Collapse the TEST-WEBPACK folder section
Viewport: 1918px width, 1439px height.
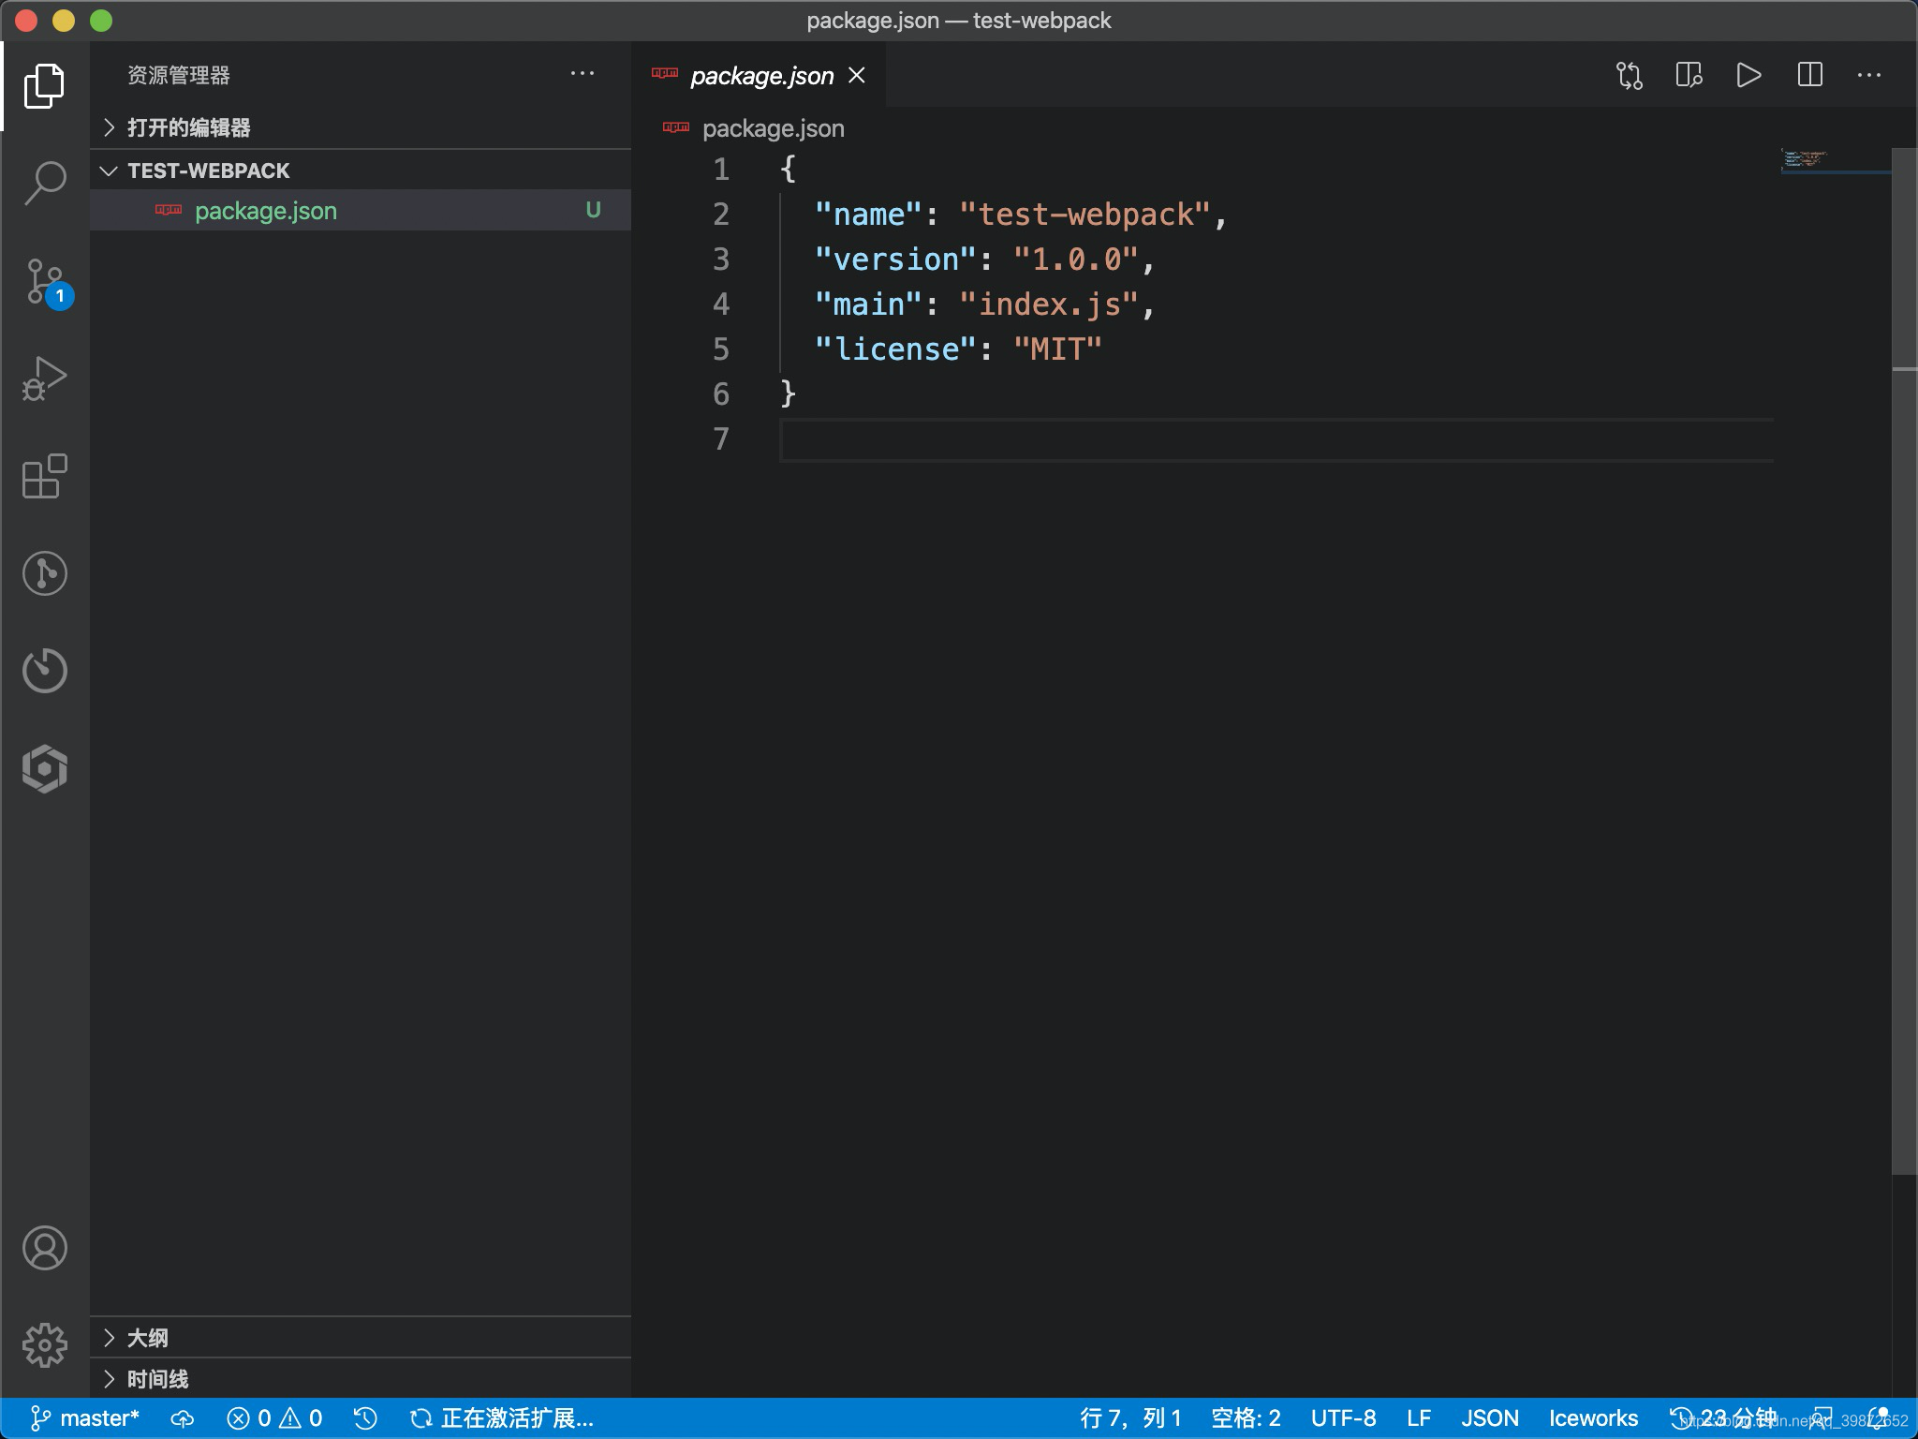361,171
